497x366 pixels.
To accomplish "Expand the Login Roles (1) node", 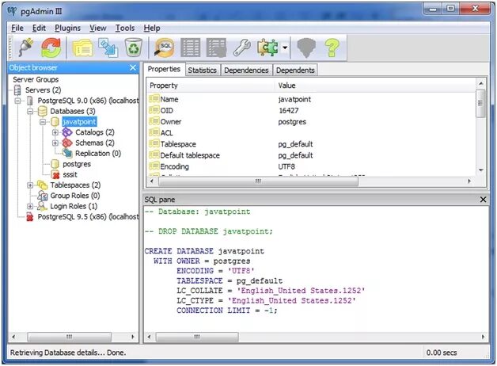I will click(x=30, y=206).
